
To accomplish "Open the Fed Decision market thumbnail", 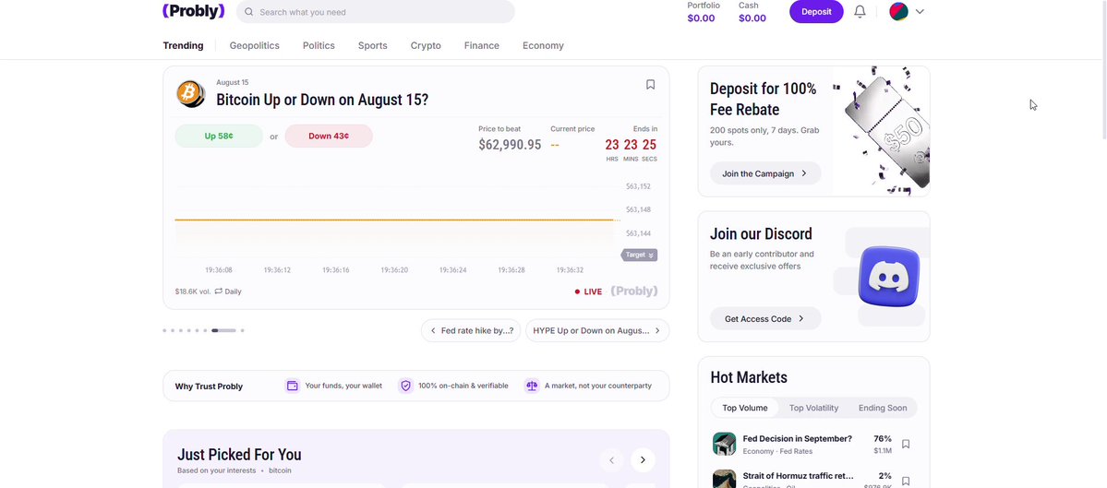I will 725,444.
